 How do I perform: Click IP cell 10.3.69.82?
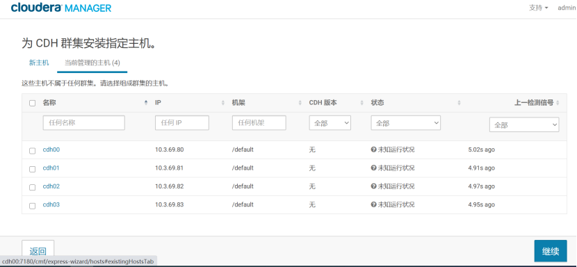pos(169,186)
